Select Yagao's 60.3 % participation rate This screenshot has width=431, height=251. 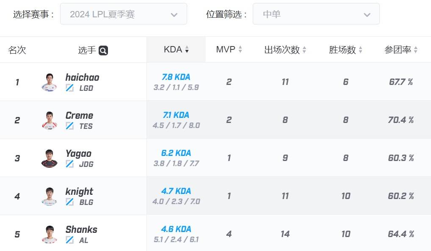[401, 158]
